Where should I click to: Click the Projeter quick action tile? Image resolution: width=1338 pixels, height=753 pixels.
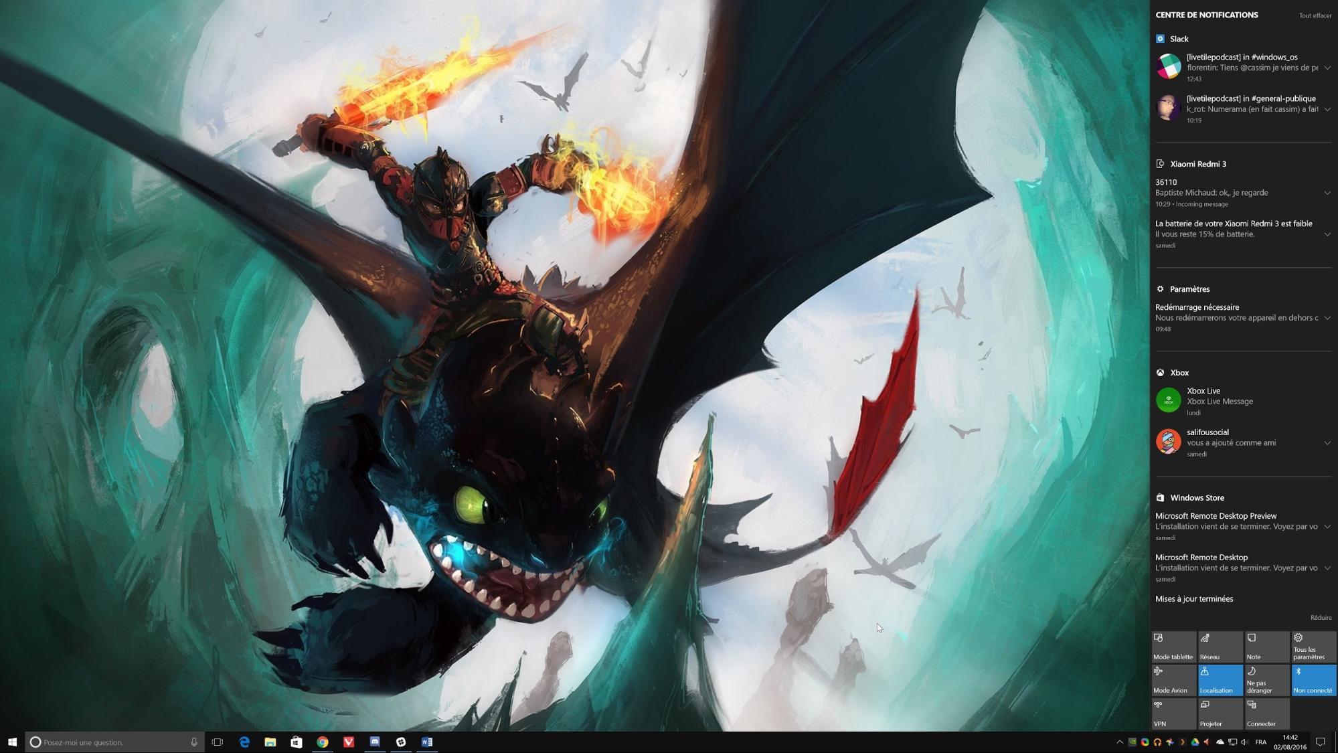point(1221,714)
